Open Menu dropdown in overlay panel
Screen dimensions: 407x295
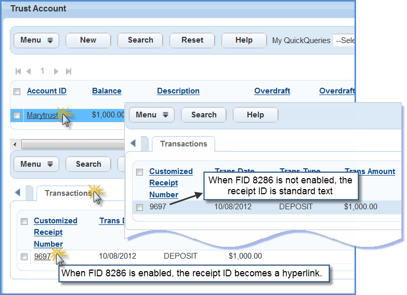[151, 115]
